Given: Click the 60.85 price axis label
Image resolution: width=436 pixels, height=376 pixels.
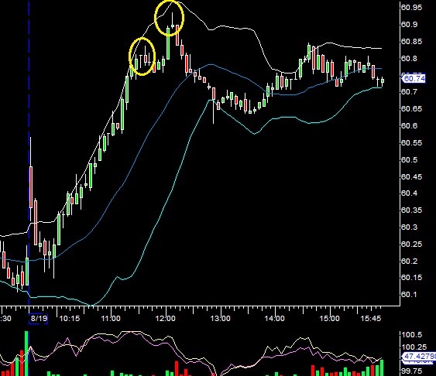Looking at the screenshot, I should click(411, 42).
